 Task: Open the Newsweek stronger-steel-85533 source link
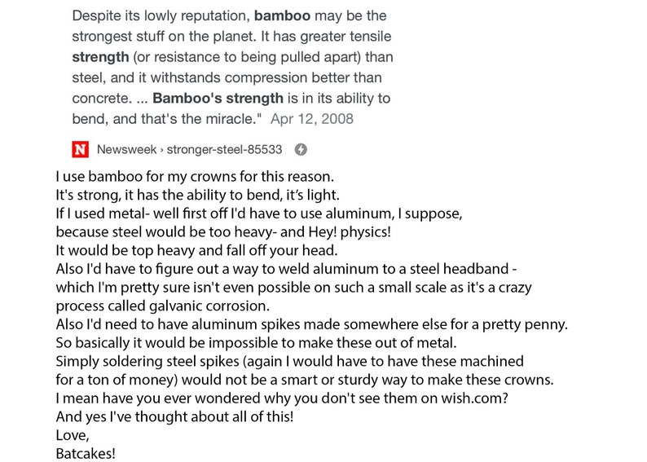(189, 149)
